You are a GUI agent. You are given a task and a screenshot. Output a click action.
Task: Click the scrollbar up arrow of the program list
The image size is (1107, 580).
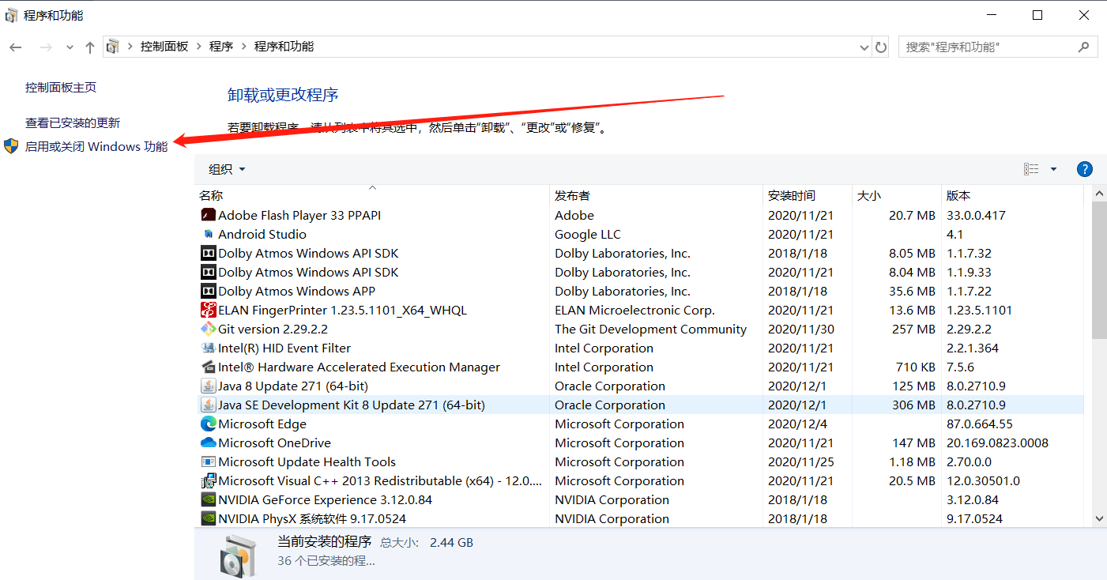[1099, 194]
